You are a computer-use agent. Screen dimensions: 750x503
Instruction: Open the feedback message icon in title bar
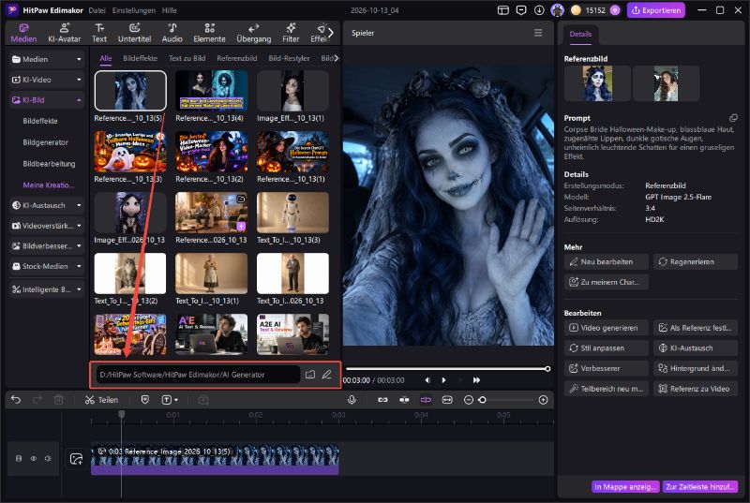(x=521, y=10)
